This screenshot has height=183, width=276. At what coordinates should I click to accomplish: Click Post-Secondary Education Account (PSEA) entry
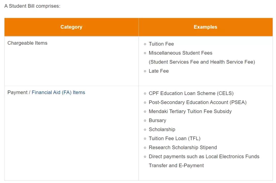click(198, 102)
